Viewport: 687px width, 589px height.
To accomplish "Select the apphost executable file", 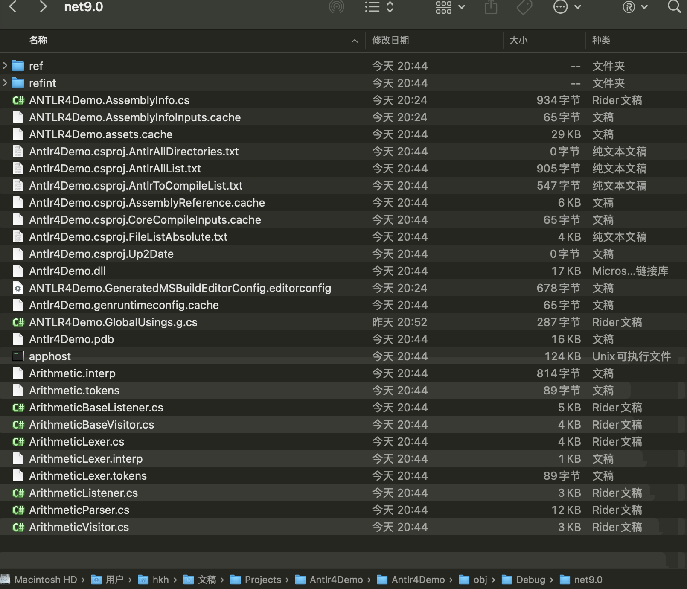I will pyautogui.click(x=50, y=356).
